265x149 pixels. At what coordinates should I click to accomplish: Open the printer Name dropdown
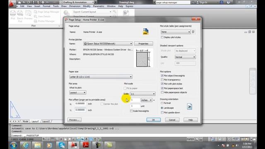[108, 43]
